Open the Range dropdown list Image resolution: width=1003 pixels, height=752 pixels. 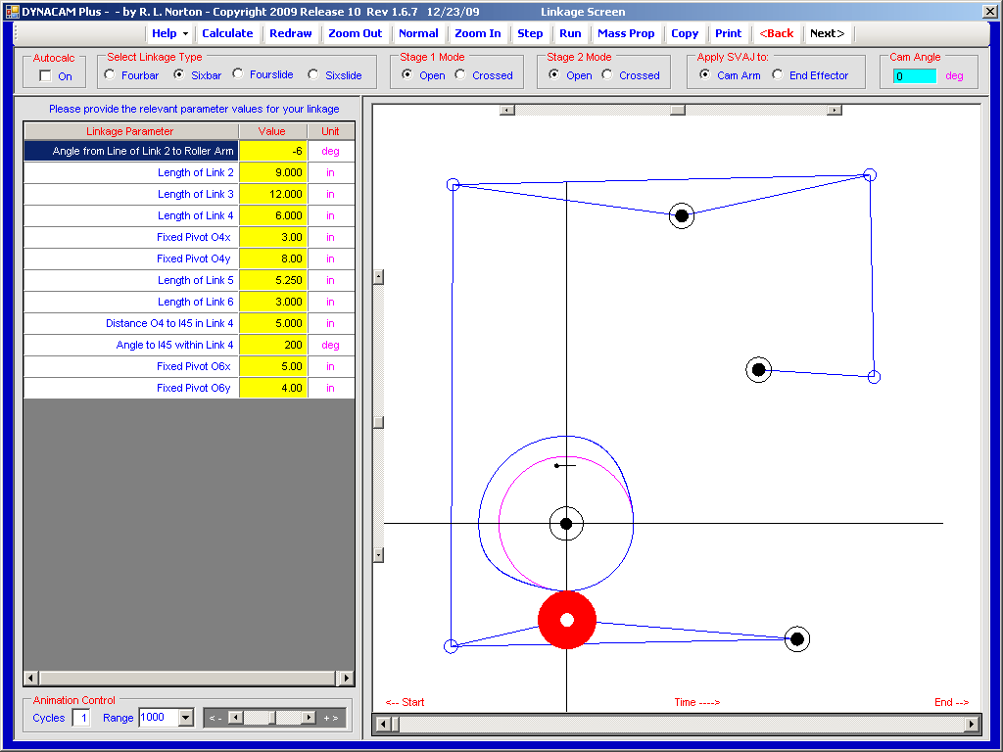[x=186, y=718]
